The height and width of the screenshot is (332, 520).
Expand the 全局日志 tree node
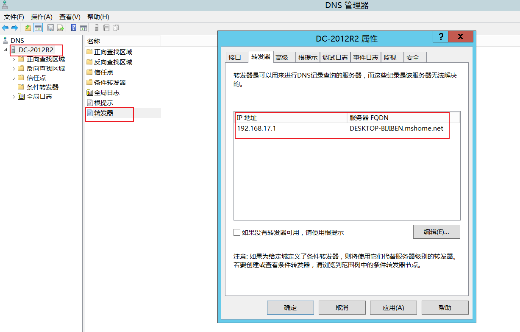pyautogui.click(x=14, y=97)
